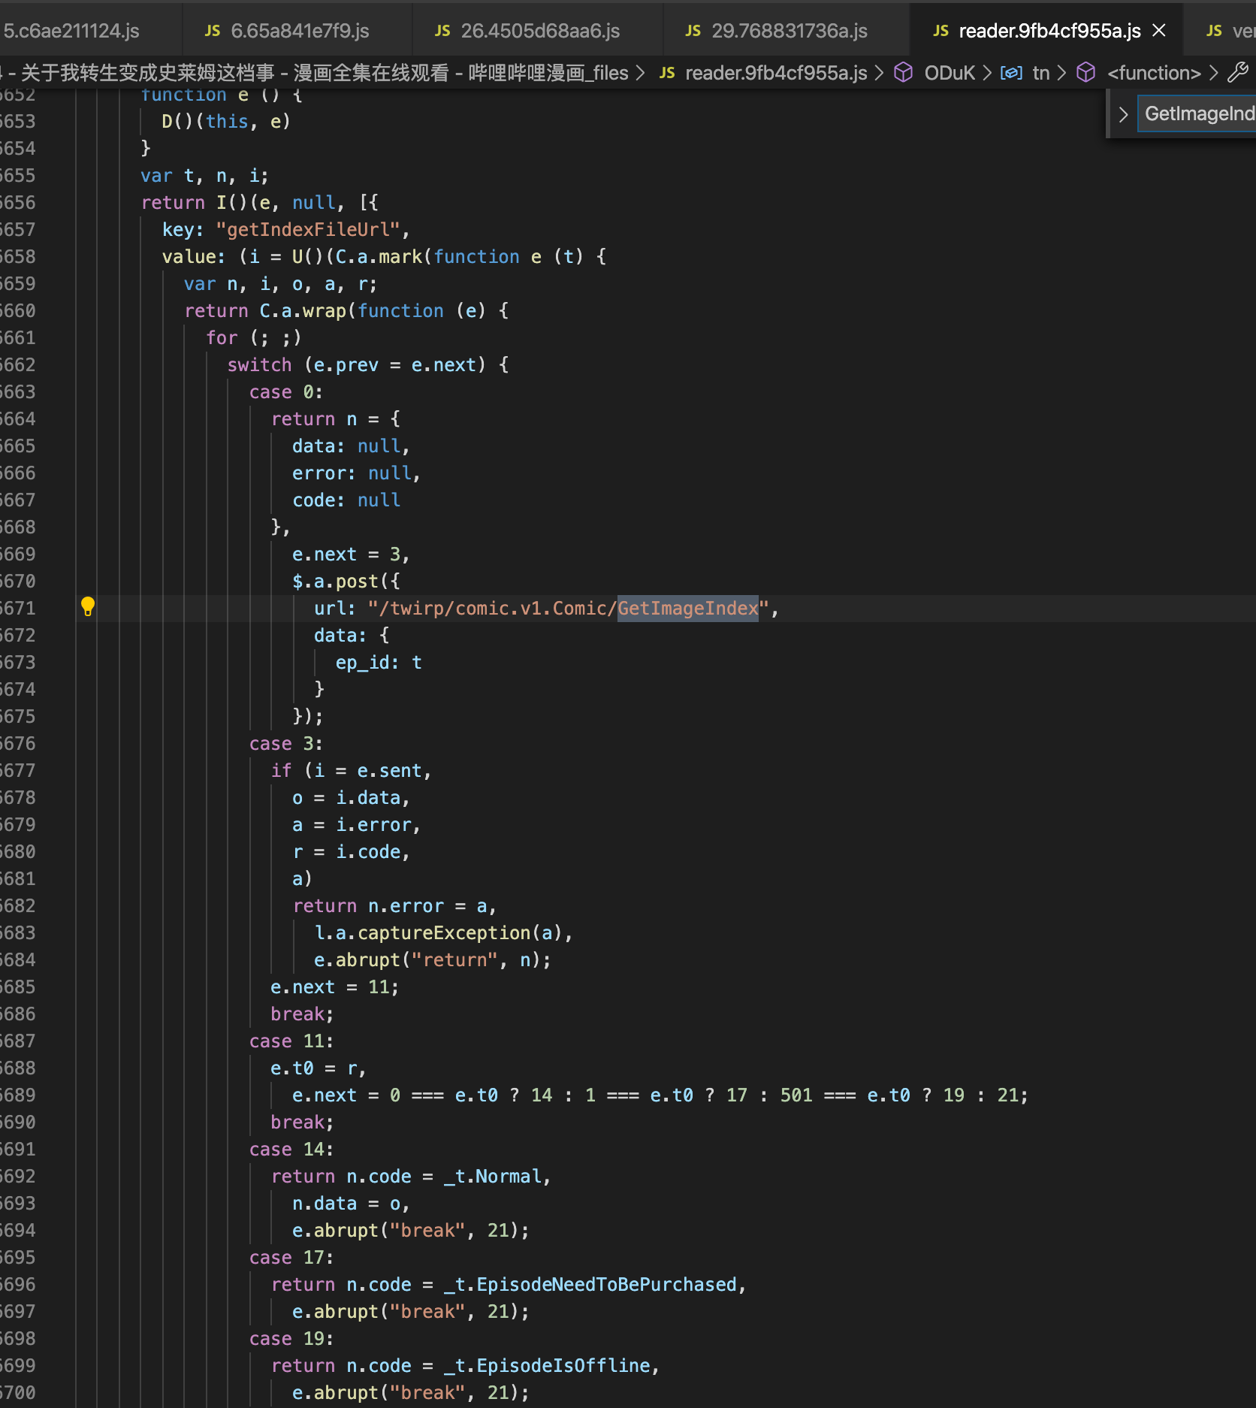Viewport: 1256px width, 1408px height.
Task: Click the highlighted GetImageIndex text in line 6671
Action: coord(688,608)
